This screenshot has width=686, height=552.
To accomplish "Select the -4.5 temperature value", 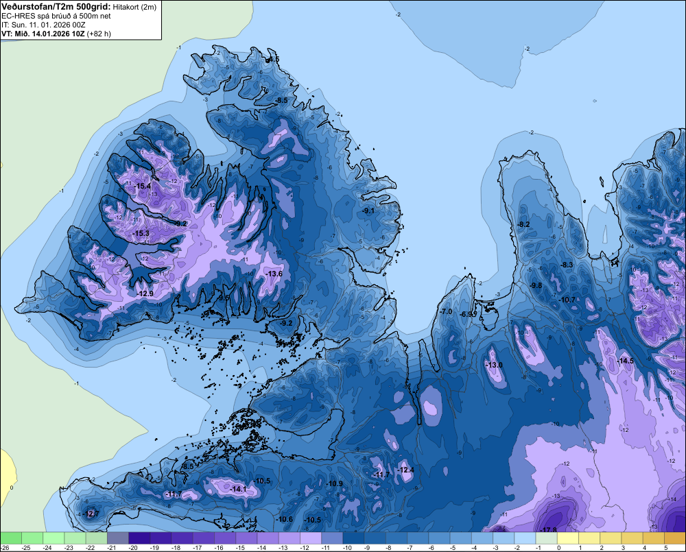I will (x=273, y=59).
